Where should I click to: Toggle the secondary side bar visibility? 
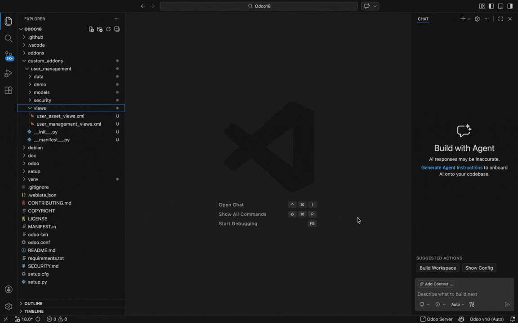point(510,6)
